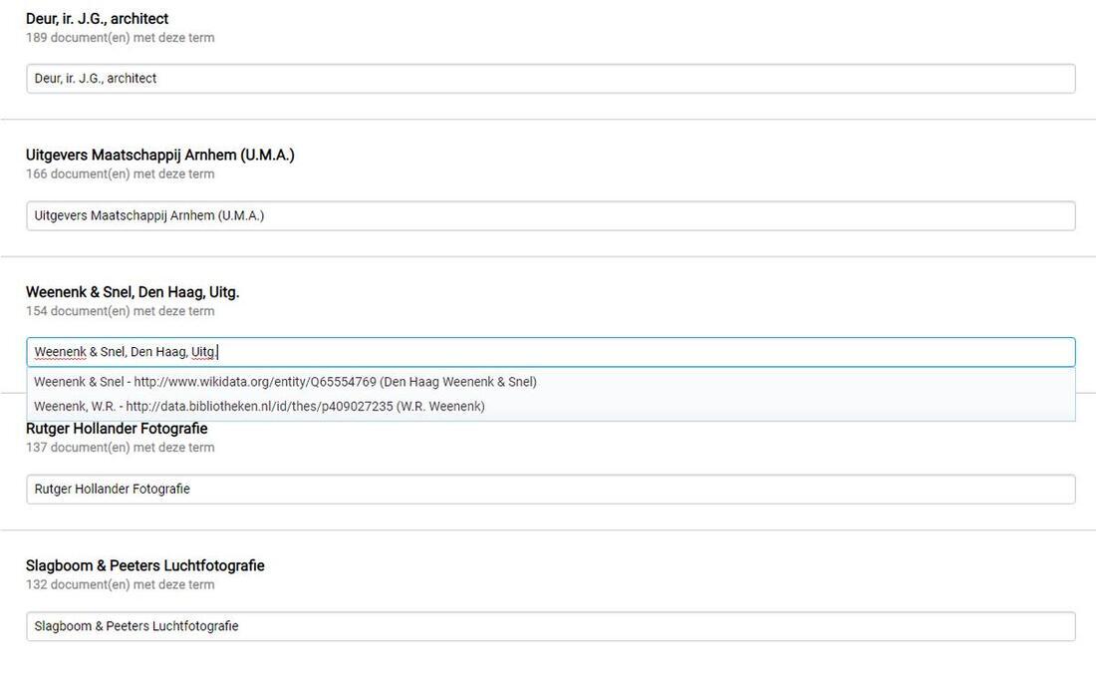Click the heading 'Uitgevers Maatschappij Arnhem (U.M.A.)'

tap(160, 156)
